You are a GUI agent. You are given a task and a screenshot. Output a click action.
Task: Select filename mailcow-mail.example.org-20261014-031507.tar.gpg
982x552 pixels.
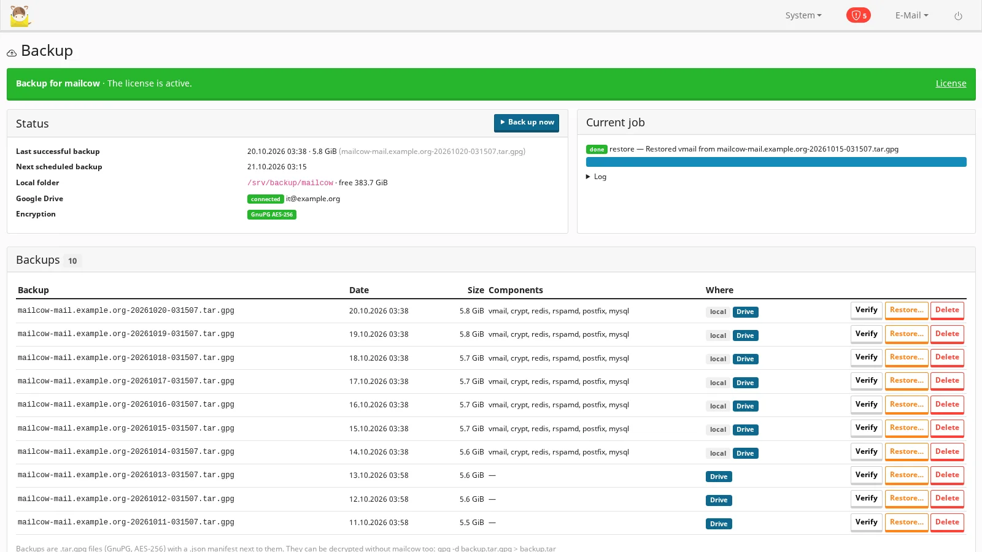[126, 452]
